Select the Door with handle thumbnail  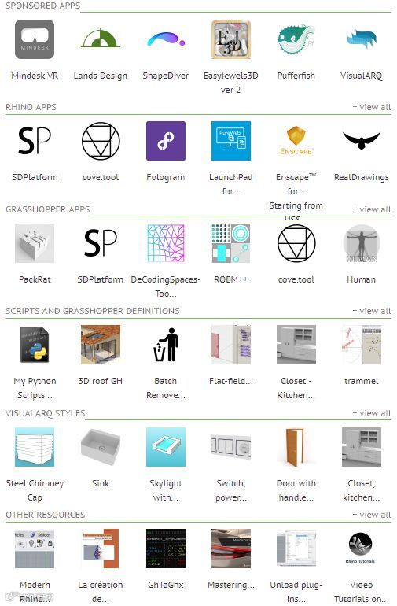point(296,447)
